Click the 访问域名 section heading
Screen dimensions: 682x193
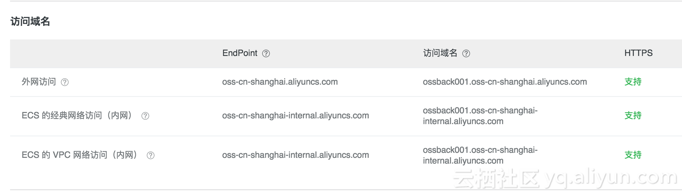coord(30,22)
